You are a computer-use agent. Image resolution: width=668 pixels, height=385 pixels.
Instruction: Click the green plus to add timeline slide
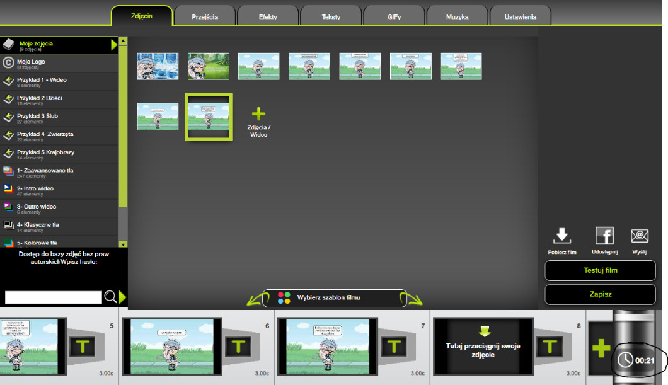pos(601,348)
